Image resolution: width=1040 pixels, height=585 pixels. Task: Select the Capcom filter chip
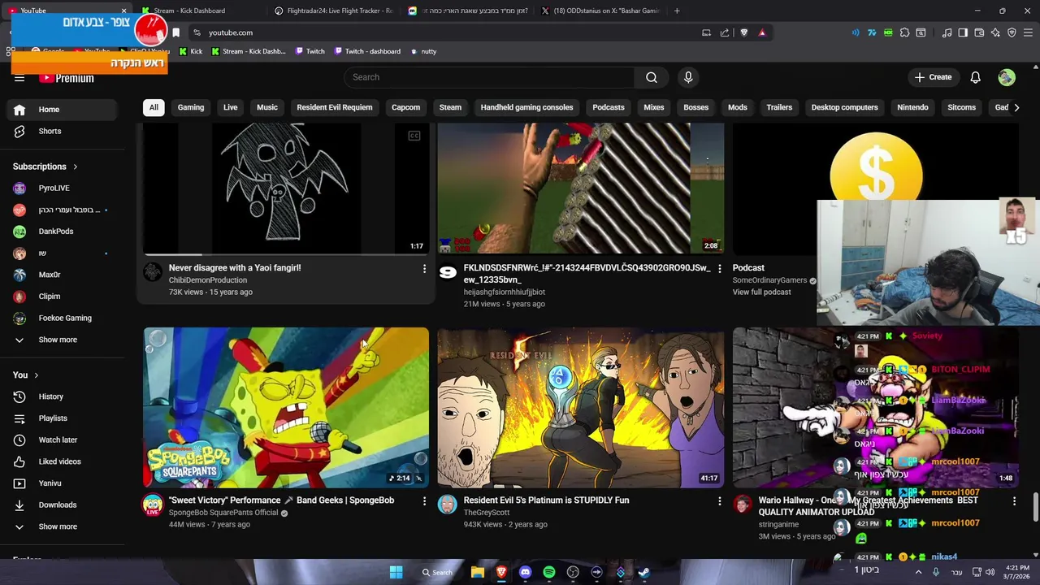click(406, 107)
